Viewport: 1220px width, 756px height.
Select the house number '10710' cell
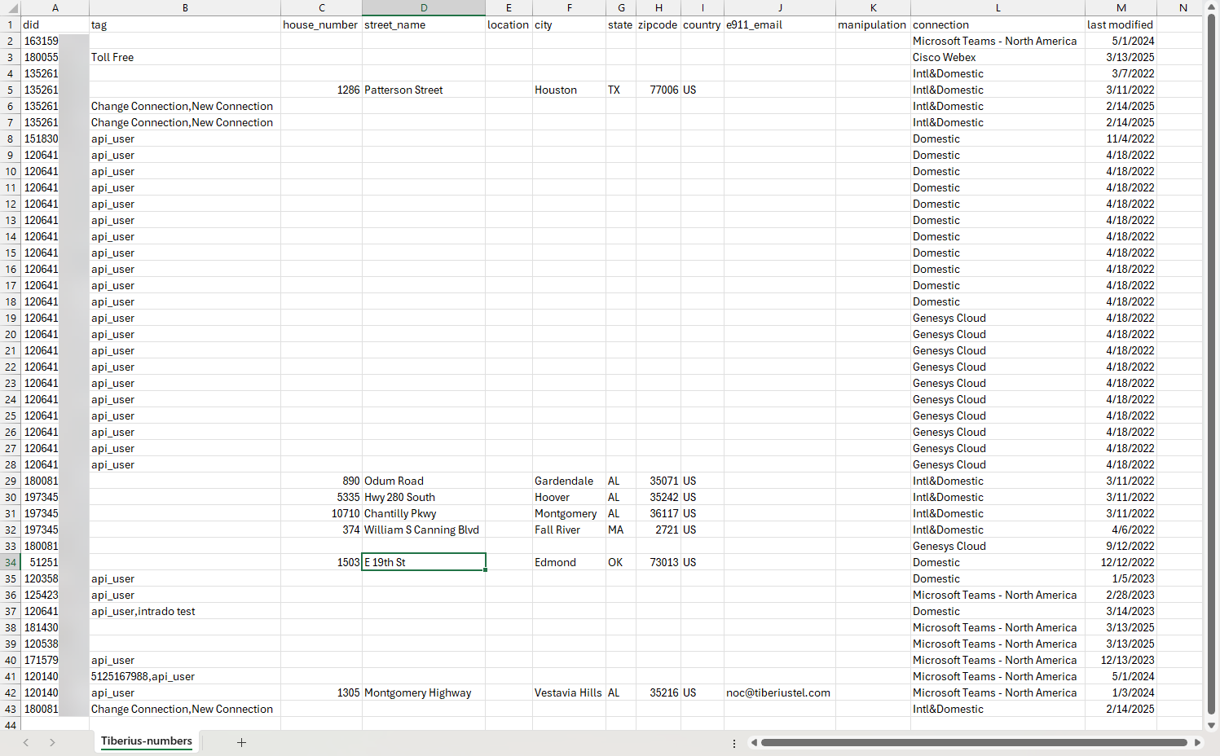coord(321,513)
